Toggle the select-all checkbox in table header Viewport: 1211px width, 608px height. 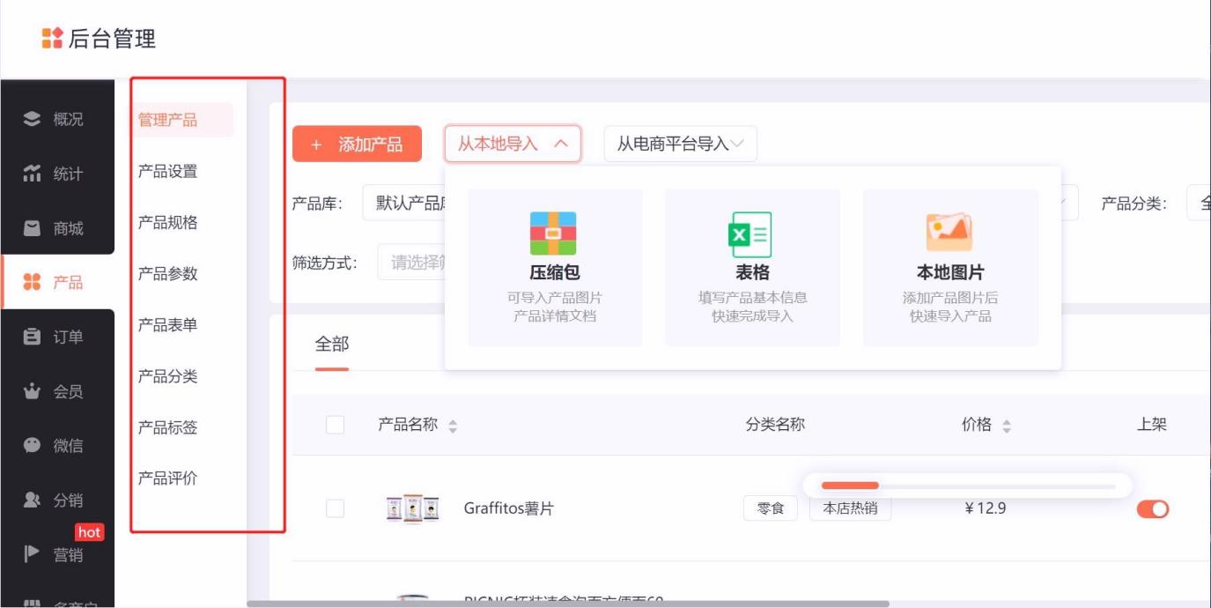335,425
